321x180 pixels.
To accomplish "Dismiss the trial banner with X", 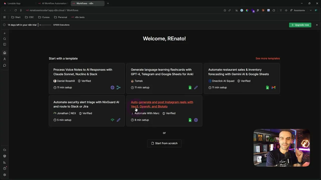I will click(317, 25).
